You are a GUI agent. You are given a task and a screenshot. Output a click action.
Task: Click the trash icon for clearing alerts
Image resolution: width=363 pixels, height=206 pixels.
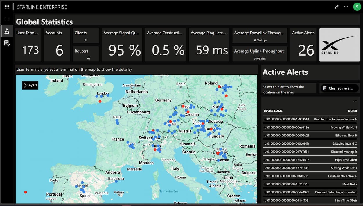(x=325, y=88)
